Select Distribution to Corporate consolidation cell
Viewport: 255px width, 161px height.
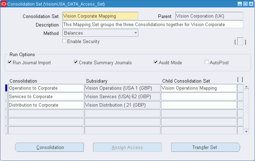tap(46, 105)
